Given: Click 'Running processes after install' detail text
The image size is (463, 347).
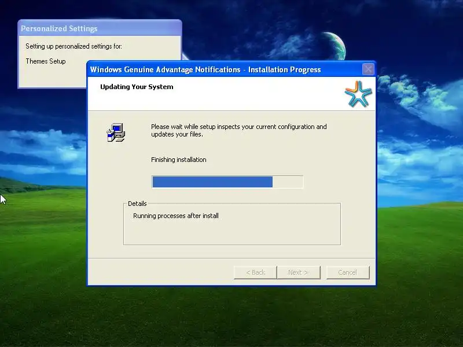Looking at the screenshot, I should pos(176,216).
